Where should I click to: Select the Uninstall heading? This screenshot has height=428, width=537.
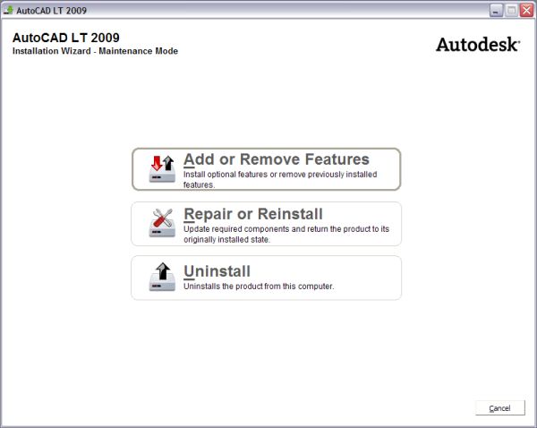217,271
